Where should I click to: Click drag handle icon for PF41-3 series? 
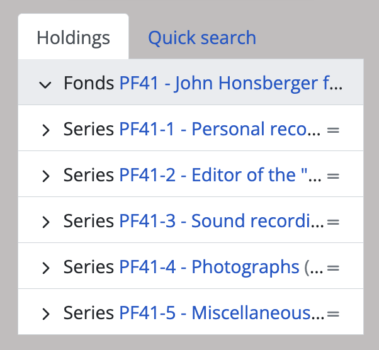pyautogui.click(x=334, y=222)
